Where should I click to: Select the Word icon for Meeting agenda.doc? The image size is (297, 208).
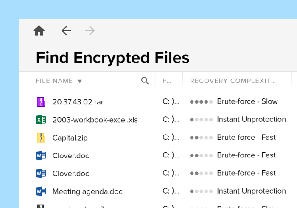(41, 191)
